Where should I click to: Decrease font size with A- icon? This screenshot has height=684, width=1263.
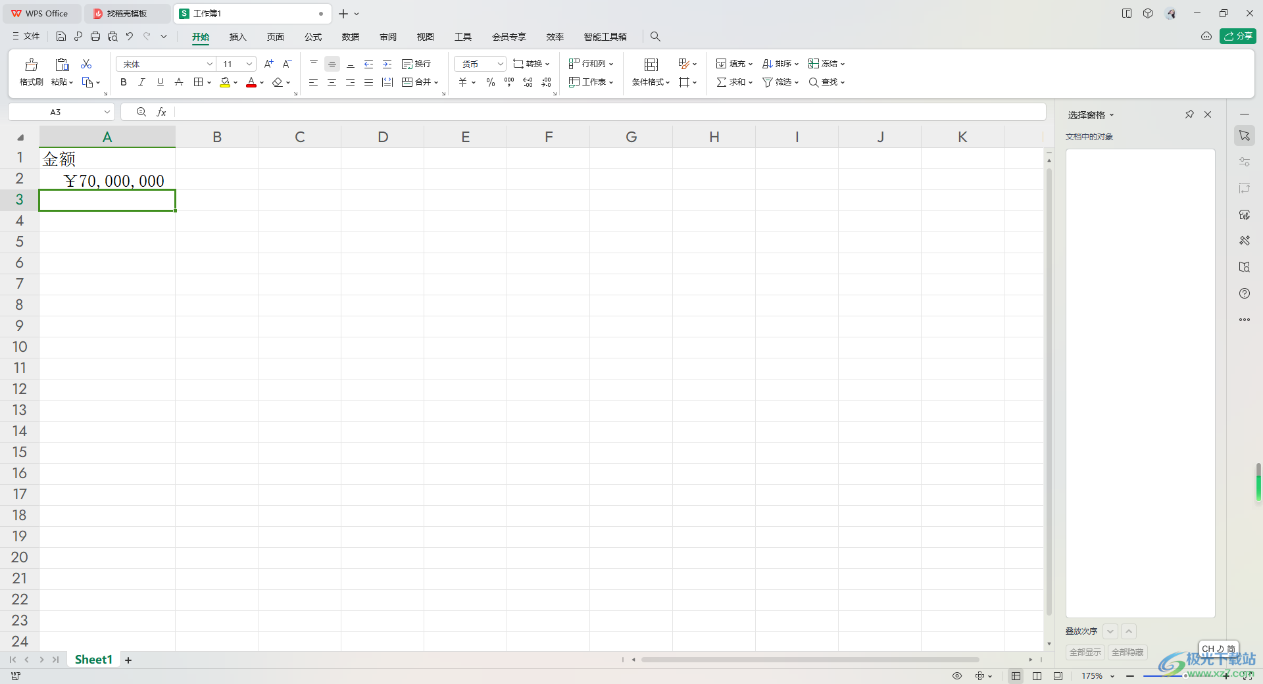(x=287, y=64)
